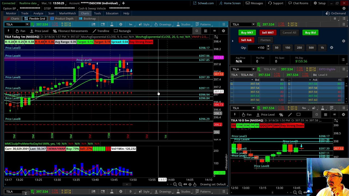Switch to the Bookmap subtab
The image size is (349, 196).
coord(87,19)
